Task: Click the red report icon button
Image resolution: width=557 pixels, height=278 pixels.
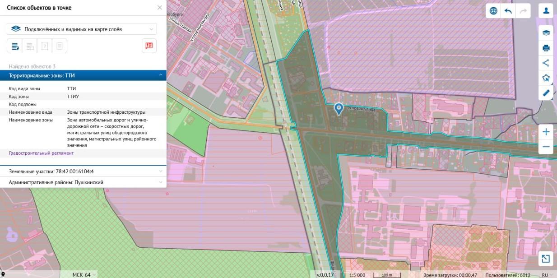Action: [149, 46]
